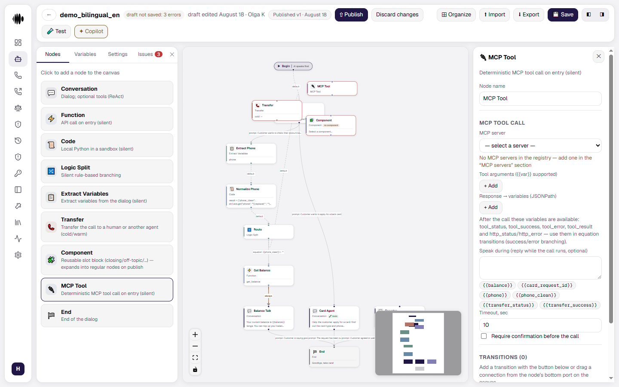Open the dashboard grid icon in sidebar
Image resolution: width=619 pixels, height=387 pixels.
click(x=18, y=43)
